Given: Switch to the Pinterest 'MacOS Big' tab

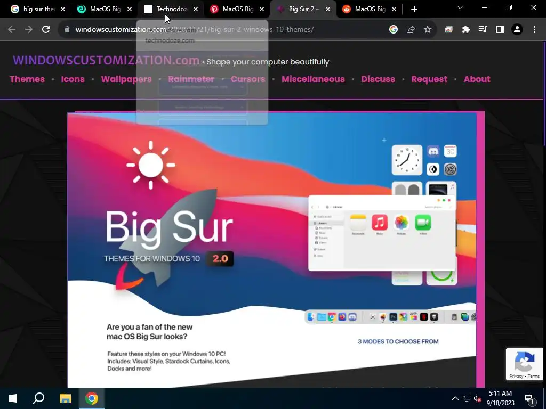Looking at the screenshot, I should 234,9.
